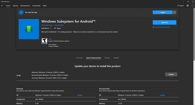195x105 pixels.
Task: Click the 'x64, ARM64' value under Minimum
Action: click(39, 99)
